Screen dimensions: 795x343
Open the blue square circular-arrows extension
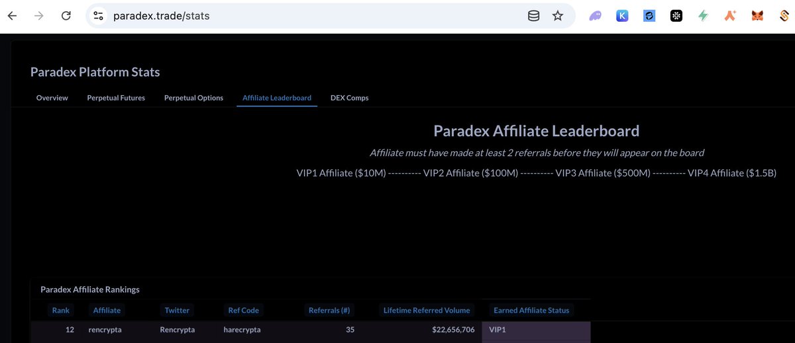coord(649,16)
